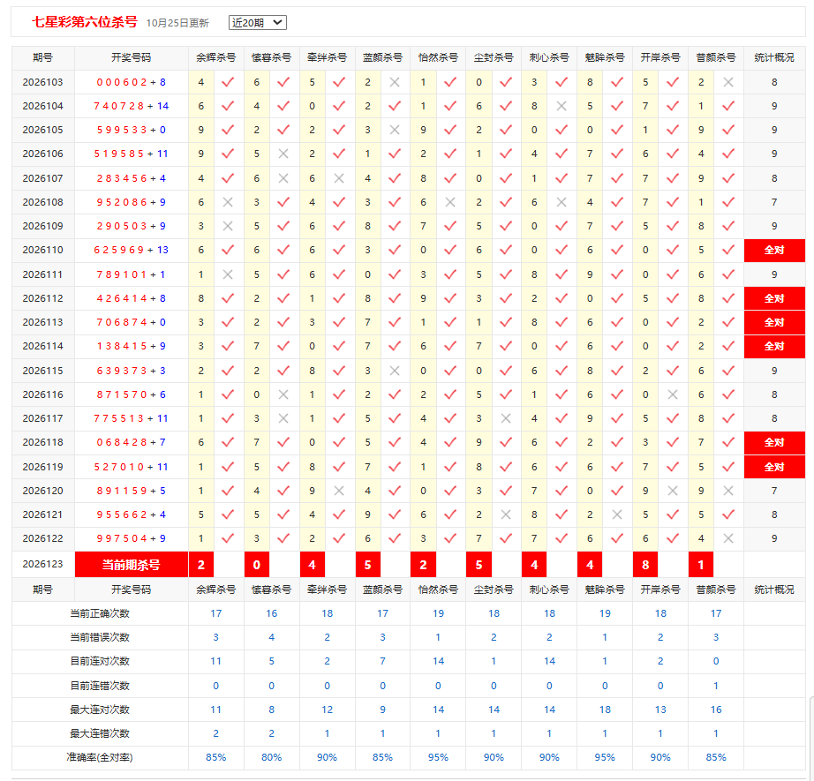This screenshot has width=814, height=781.
Task: Click the 统计概况 header in the top row
Action: (x=774, y=57)
